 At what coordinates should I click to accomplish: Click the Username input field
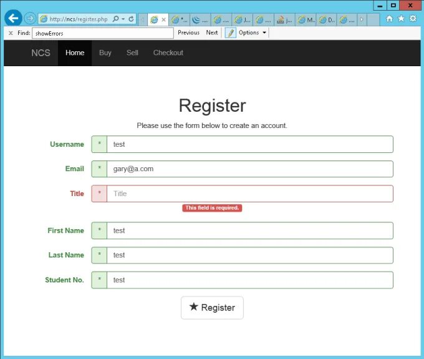tap(250, 144)
